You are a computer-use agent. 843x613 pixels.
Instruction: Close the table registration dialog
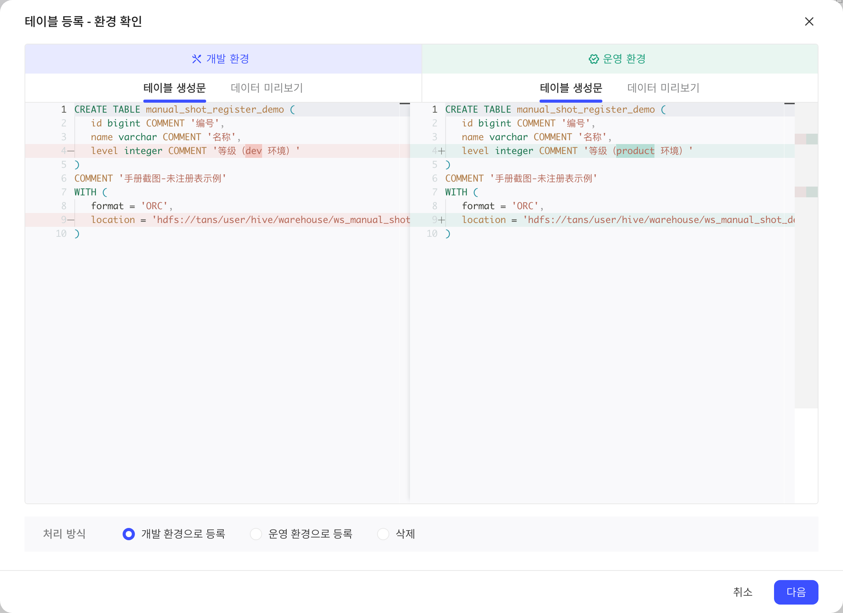[809, 21]
